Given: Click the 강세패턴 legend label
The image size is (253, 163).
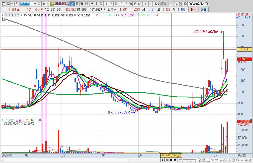Looking at the screenshot, I should pos(53,15).
